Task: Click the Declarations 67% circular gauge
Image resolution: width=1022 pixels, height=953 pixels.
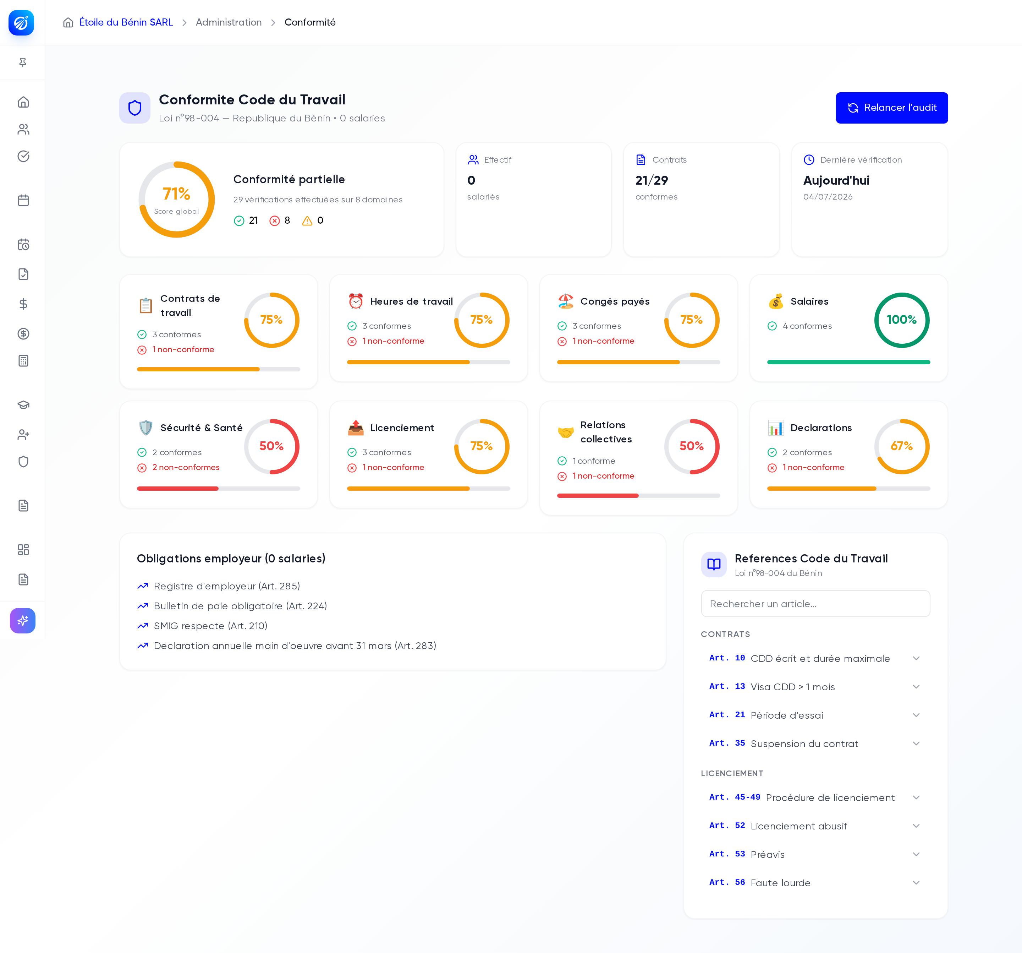Action: coord(902,446)
